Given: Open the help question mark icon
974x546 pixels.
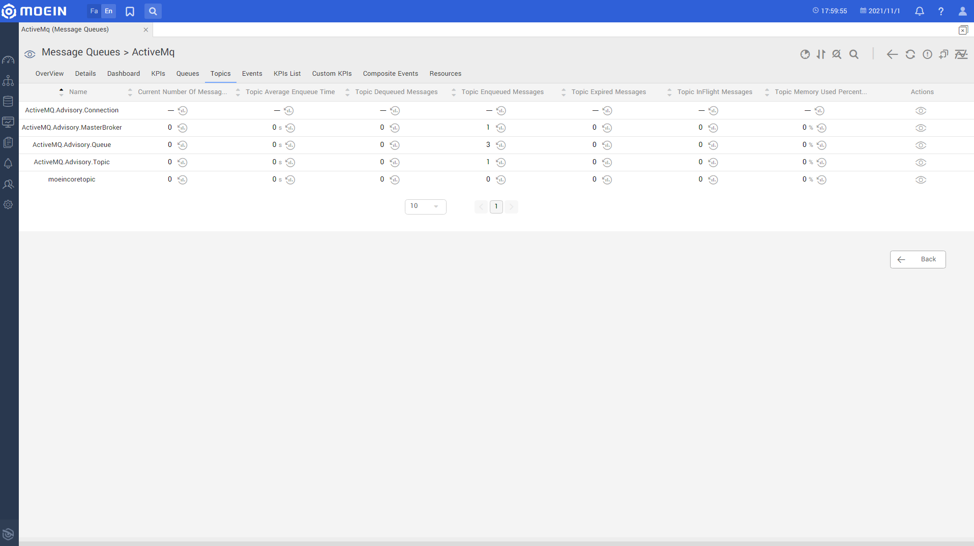Looking at the screenshot, I should point(941,11).
